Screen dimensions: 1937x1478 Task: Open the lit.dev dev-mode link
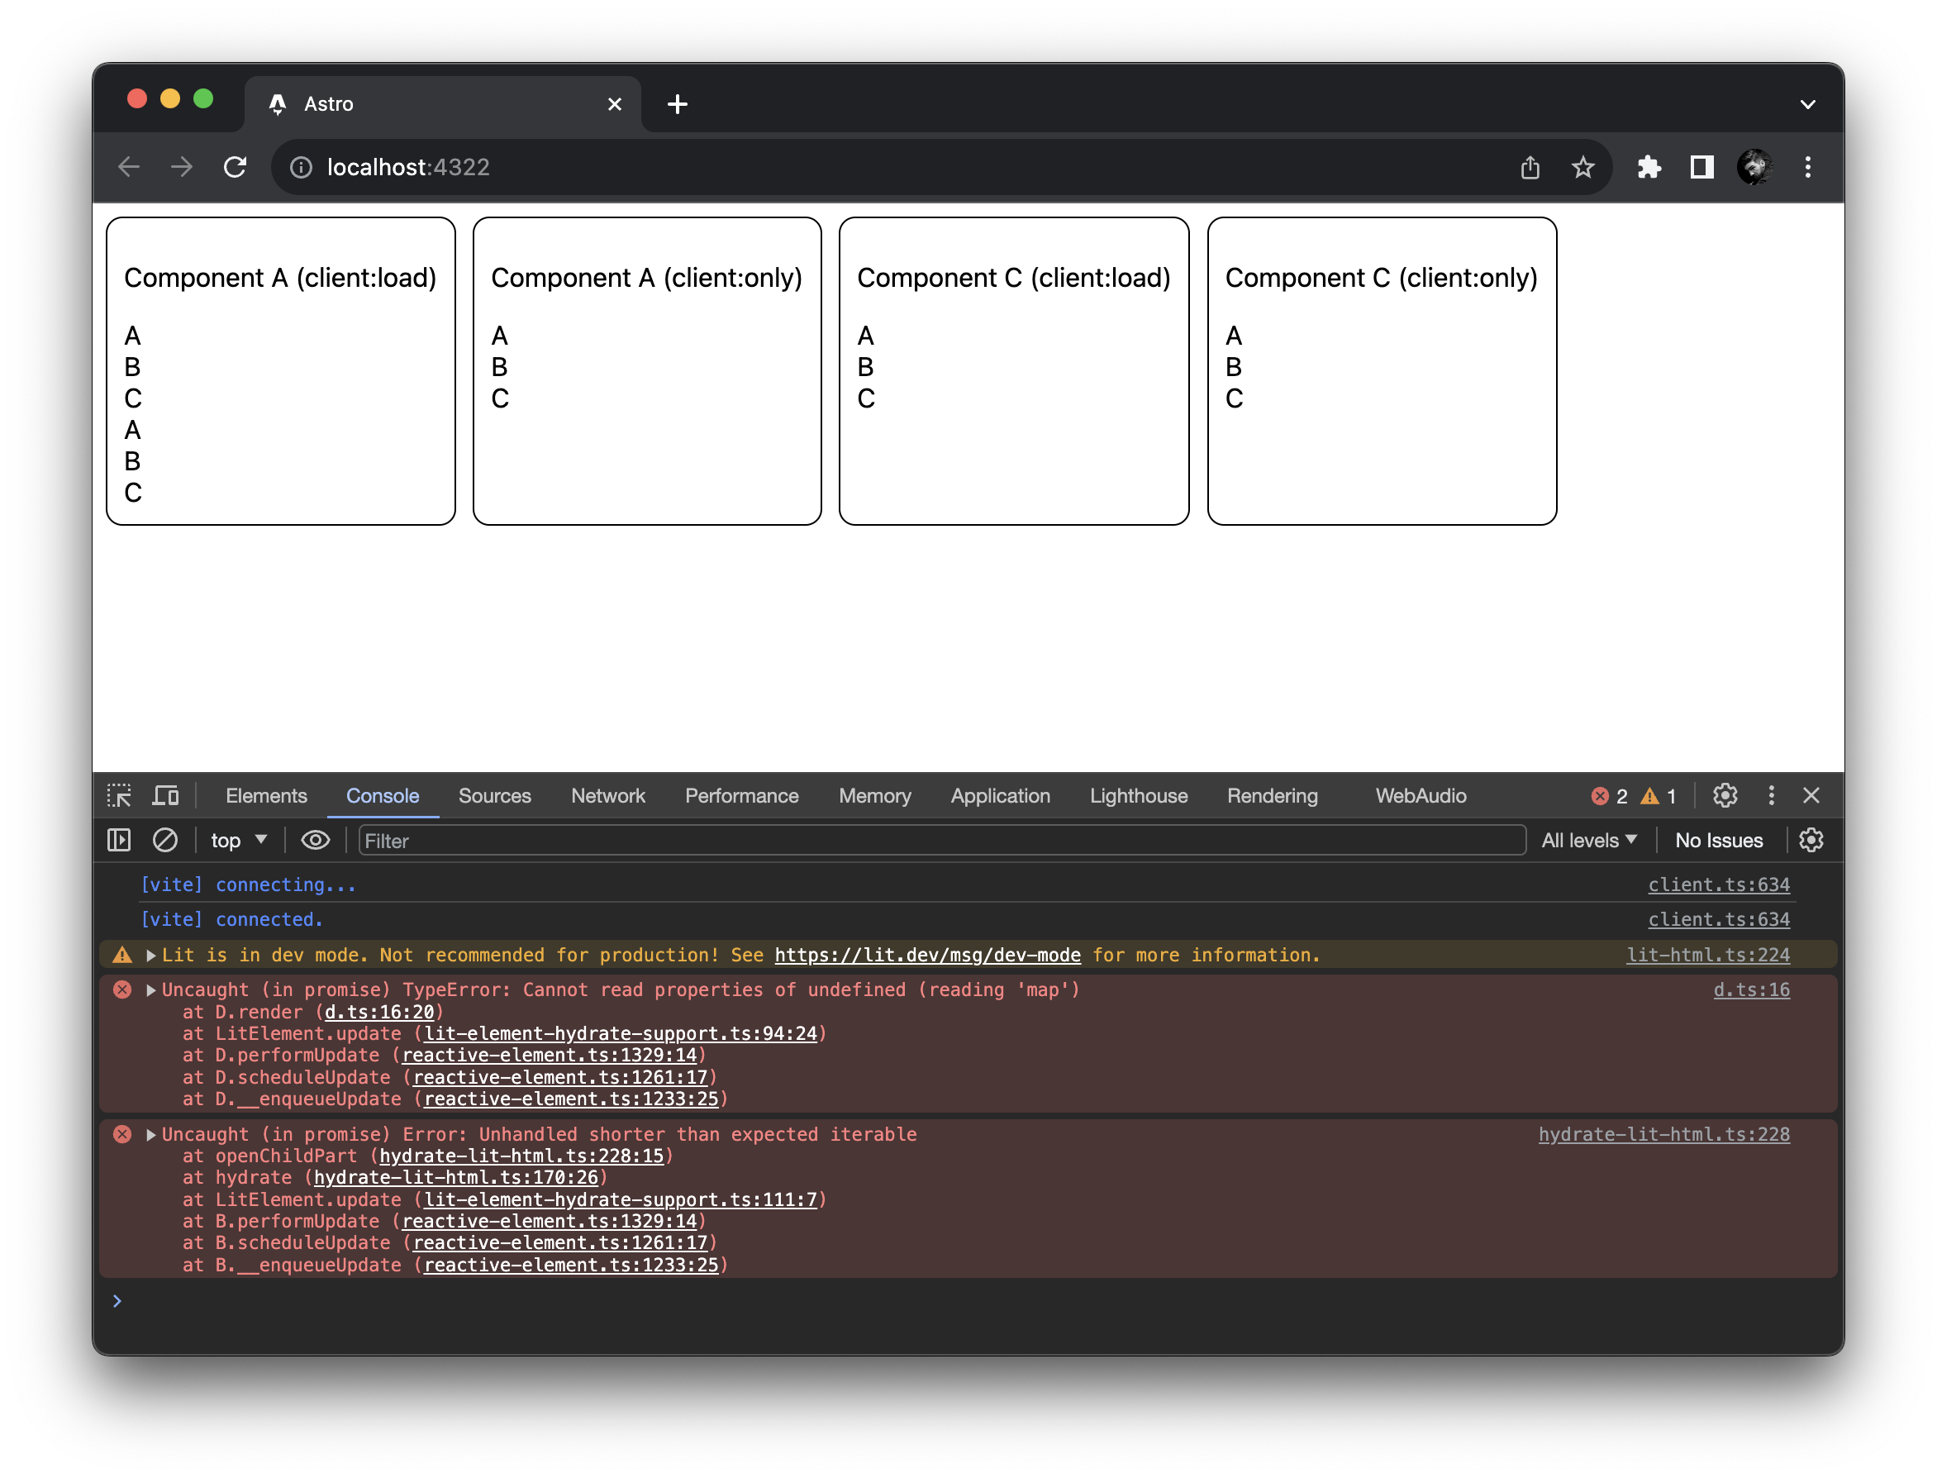pos(926,955)
